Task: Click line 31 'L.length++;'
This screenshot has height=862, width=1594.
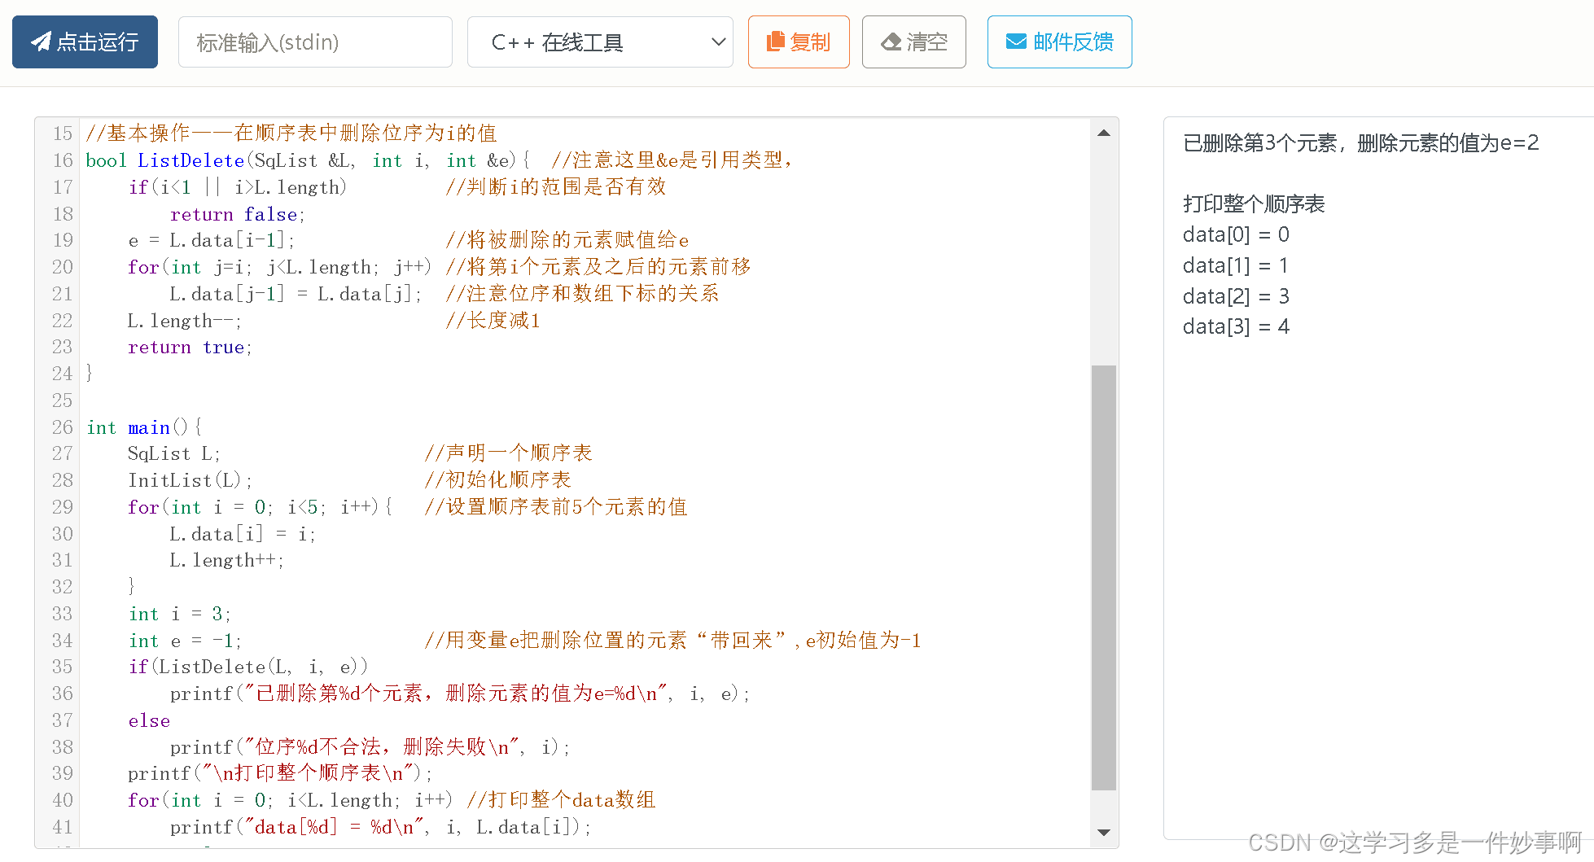Action: click(226, 560)
